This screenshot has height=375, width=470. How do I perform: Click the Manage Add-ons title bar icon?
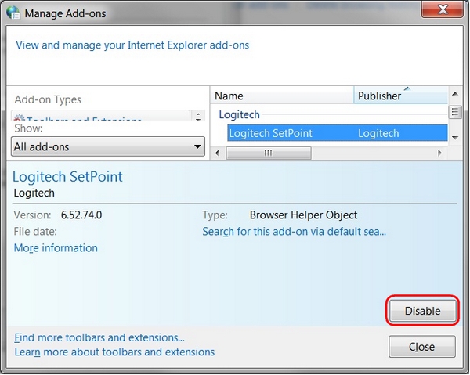pos(13,13)
